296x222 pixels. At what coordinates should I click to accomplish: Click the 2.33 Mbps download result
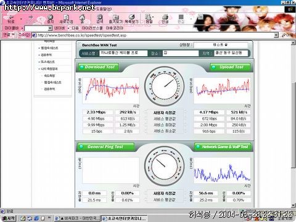coord(98,112)
